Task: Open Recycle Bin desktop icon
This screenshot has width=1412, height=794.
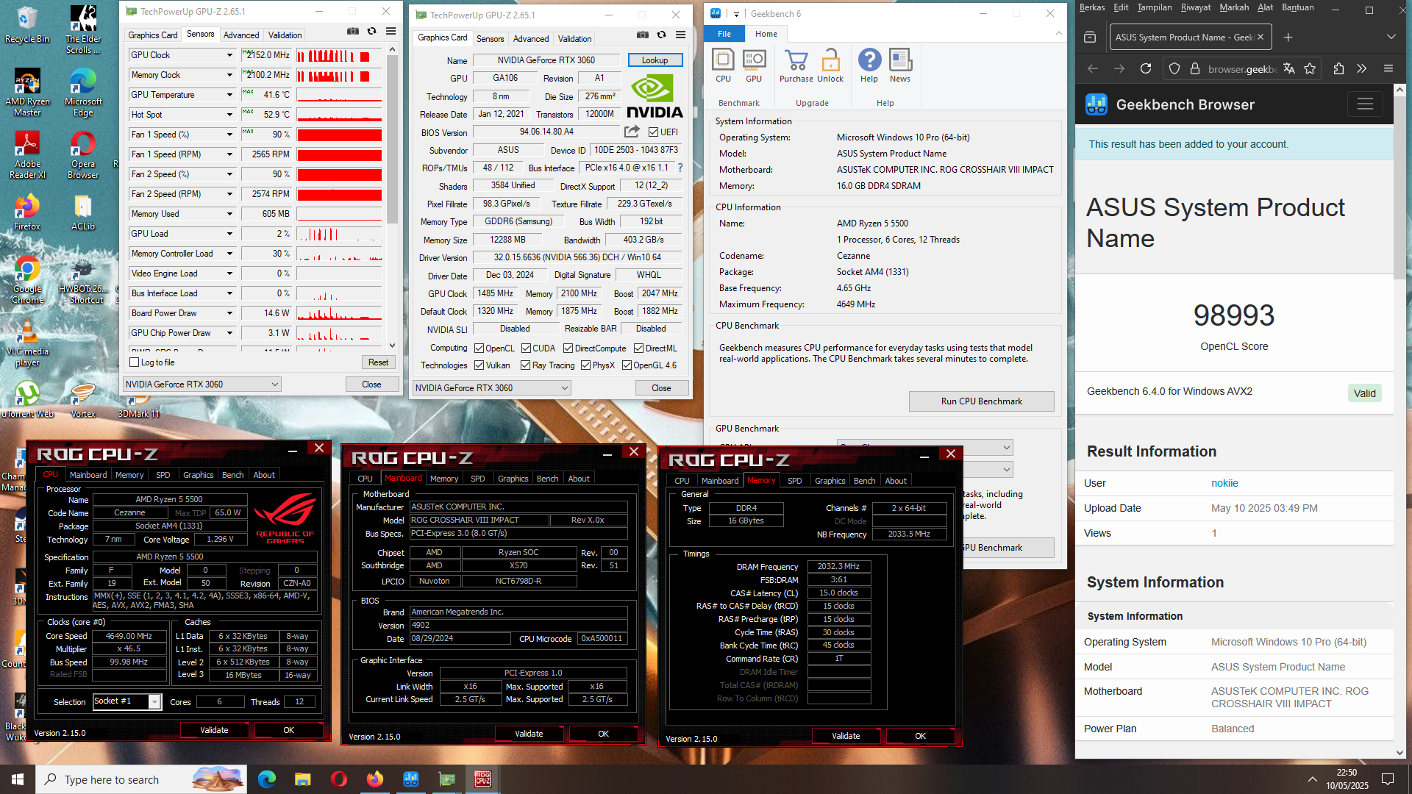Action: point(27,25)
